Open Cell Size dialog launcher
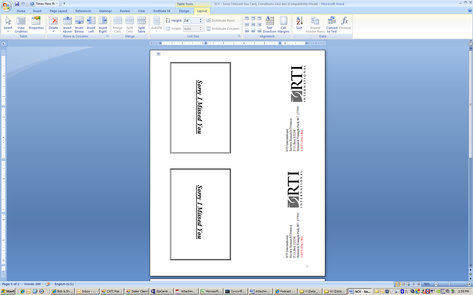473x295 pixels. coord(239,36)
